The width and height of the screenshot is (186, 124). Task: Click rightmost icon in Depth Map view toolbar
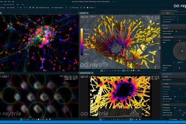click(x=140, y=120)
